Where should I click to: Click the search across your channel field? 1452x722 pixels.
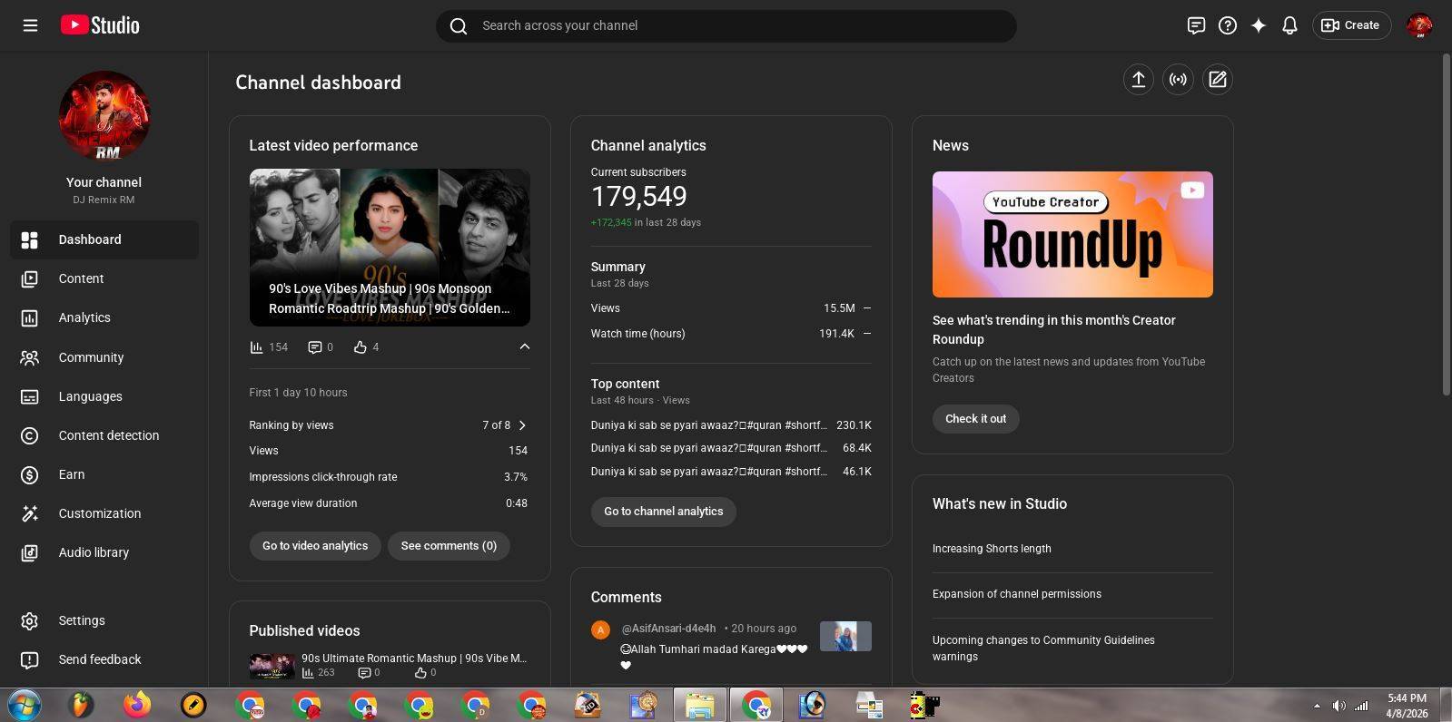coord(726,25)
